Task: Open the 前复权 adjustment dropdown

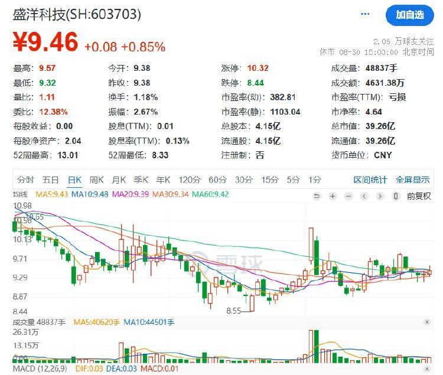Action: tap(419, 196)
